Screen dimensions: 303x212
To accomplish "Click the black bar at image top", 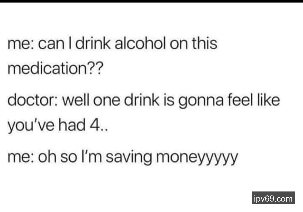I will click(151, 1).
